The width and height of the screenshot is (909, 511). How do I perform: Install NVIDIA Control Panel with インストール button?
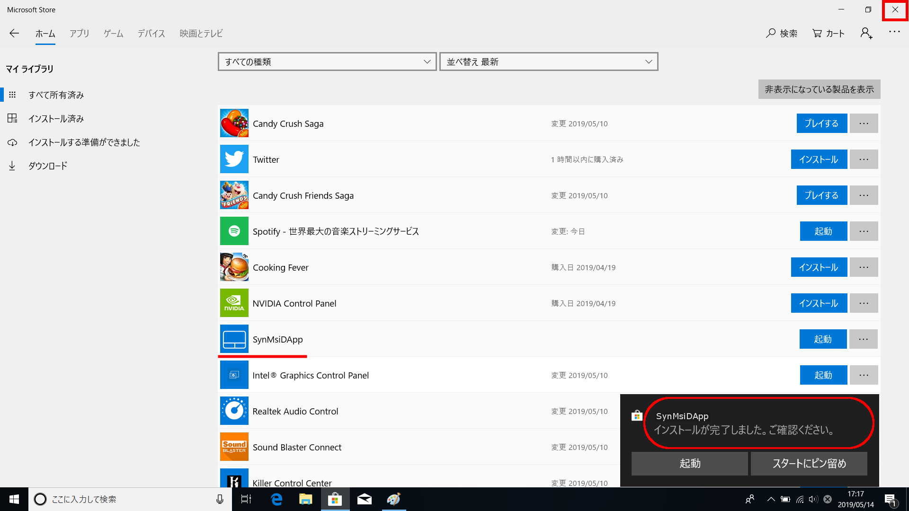(819, 303)
